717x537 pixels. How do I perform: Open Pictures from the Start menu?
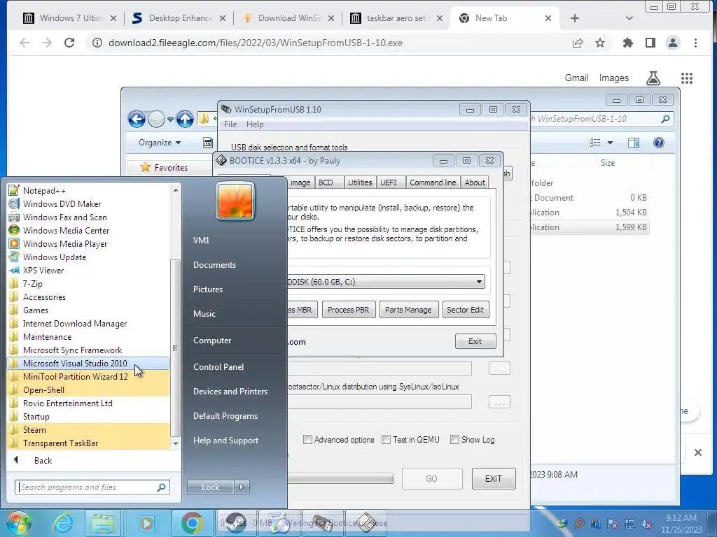(207, 289)
